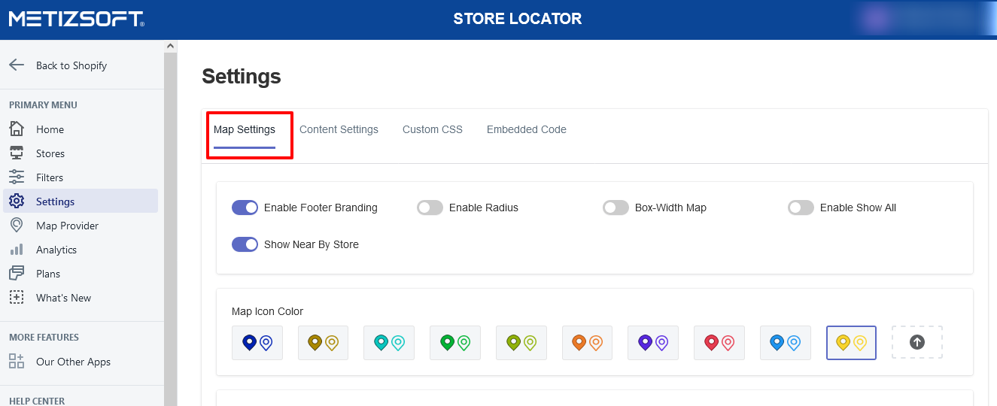Click the What's New icon
997x406 pixels.
coord(17,298)
